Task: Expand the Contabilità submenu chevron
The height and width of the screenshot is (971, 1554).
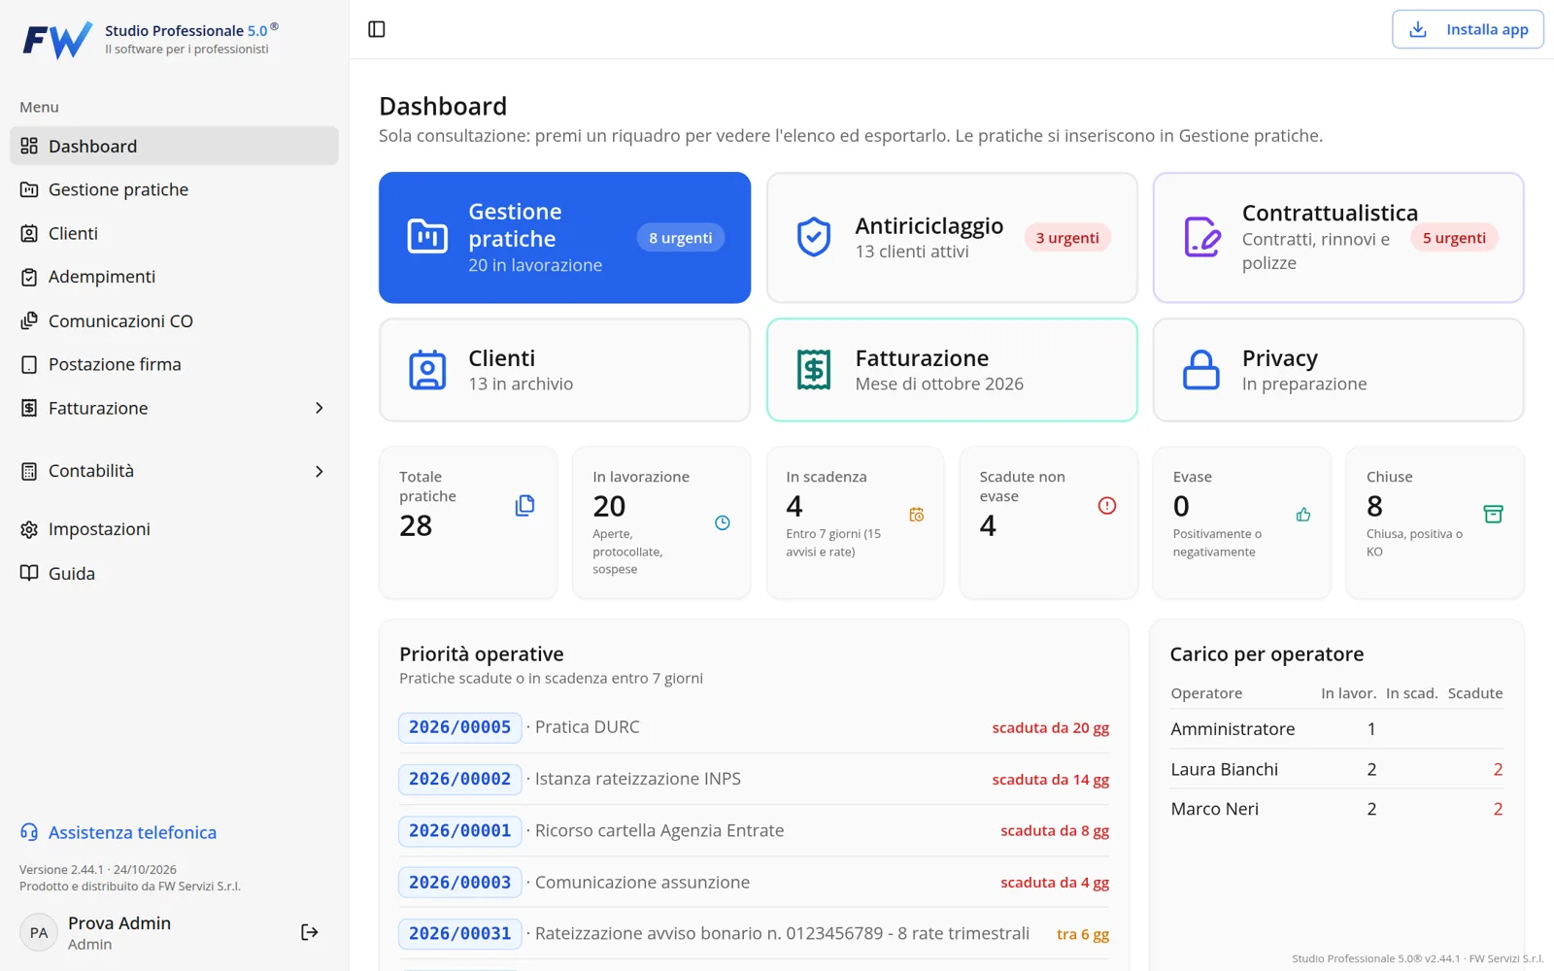Action: [x=320, y=471]
